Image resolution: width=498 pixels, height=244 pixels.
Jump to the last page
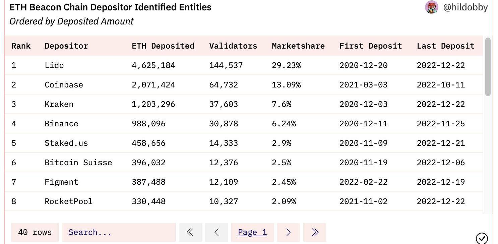[314, 232]
